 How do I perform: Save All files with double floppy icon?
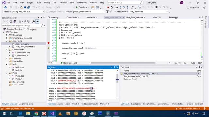(28, 7)
